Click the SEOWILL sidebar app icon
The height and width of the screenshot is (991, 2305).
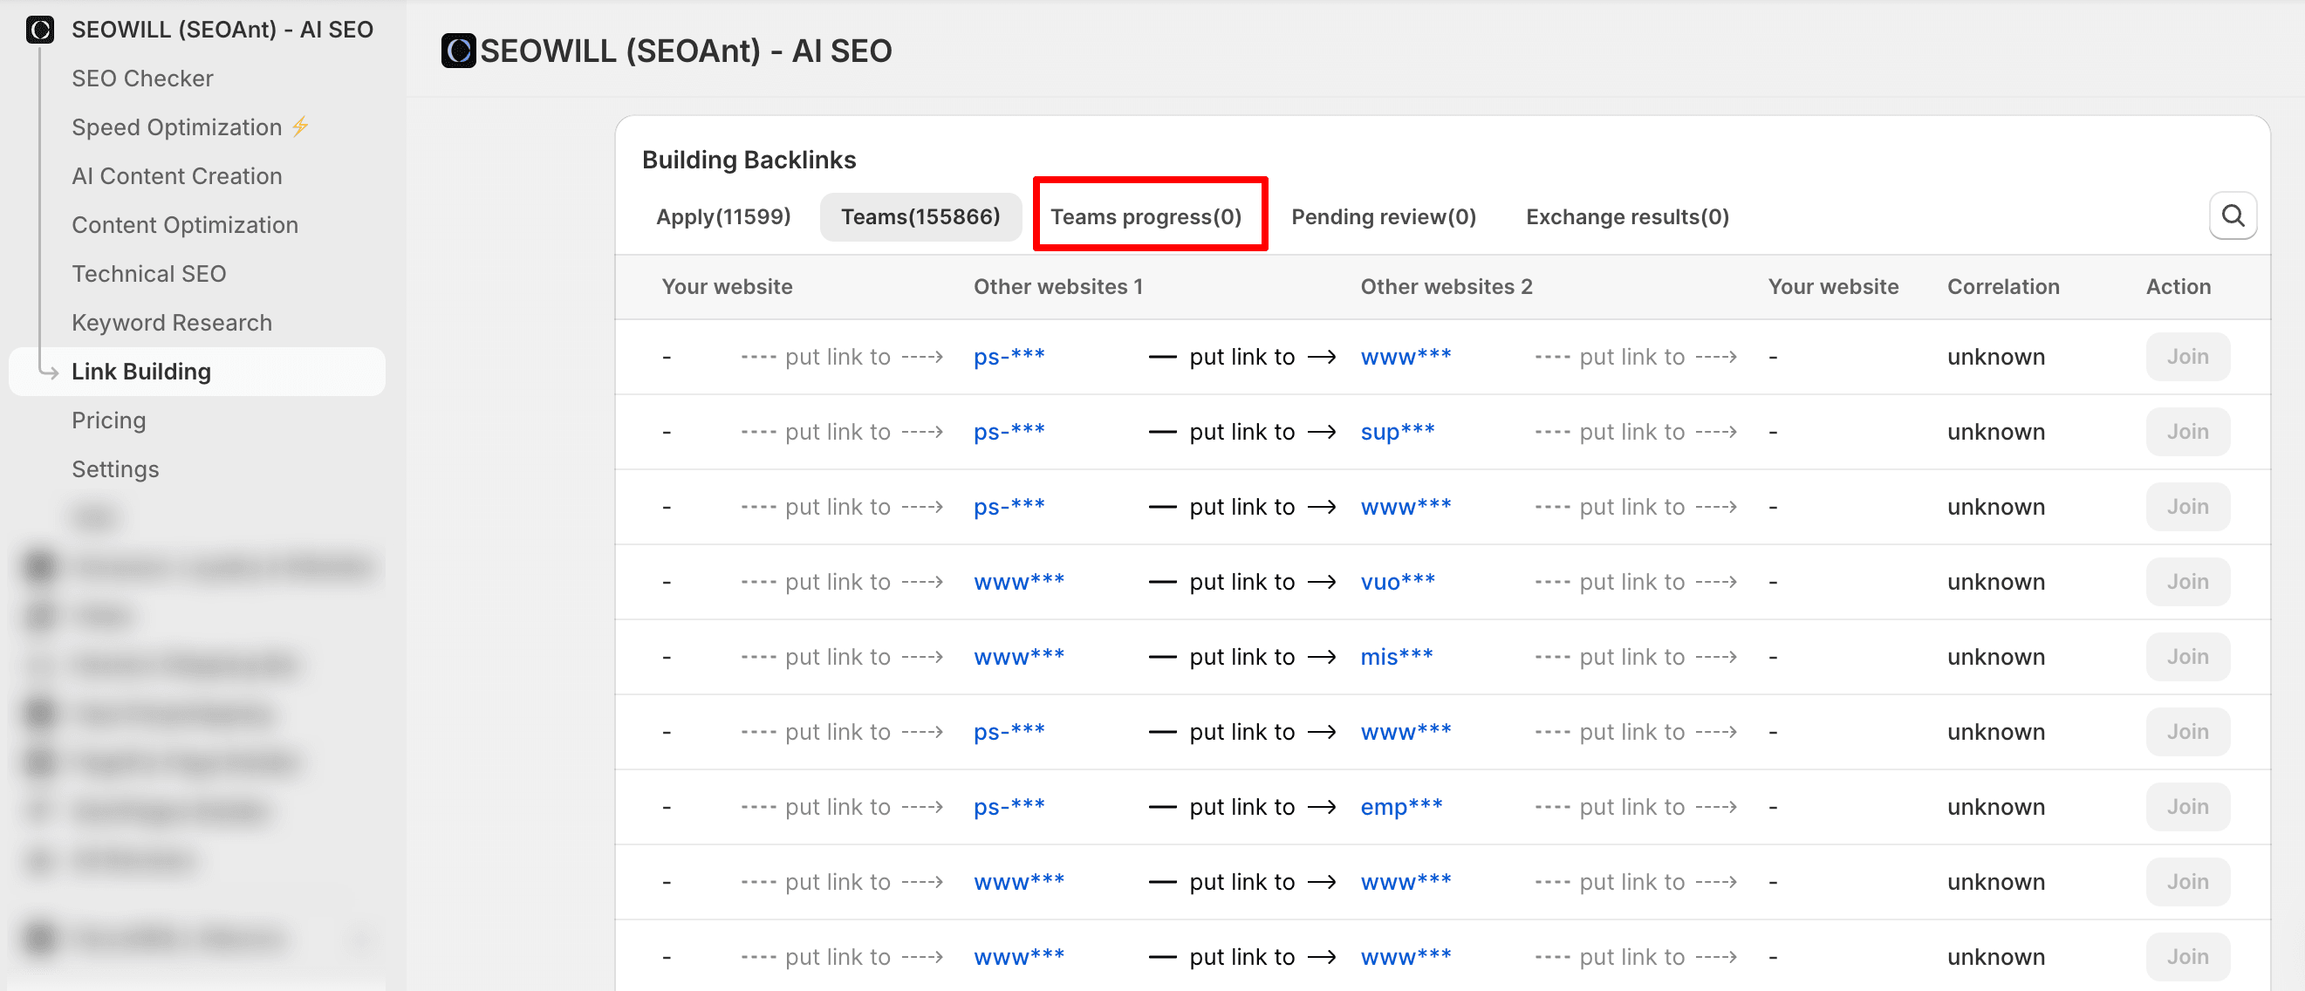(40, 30)
